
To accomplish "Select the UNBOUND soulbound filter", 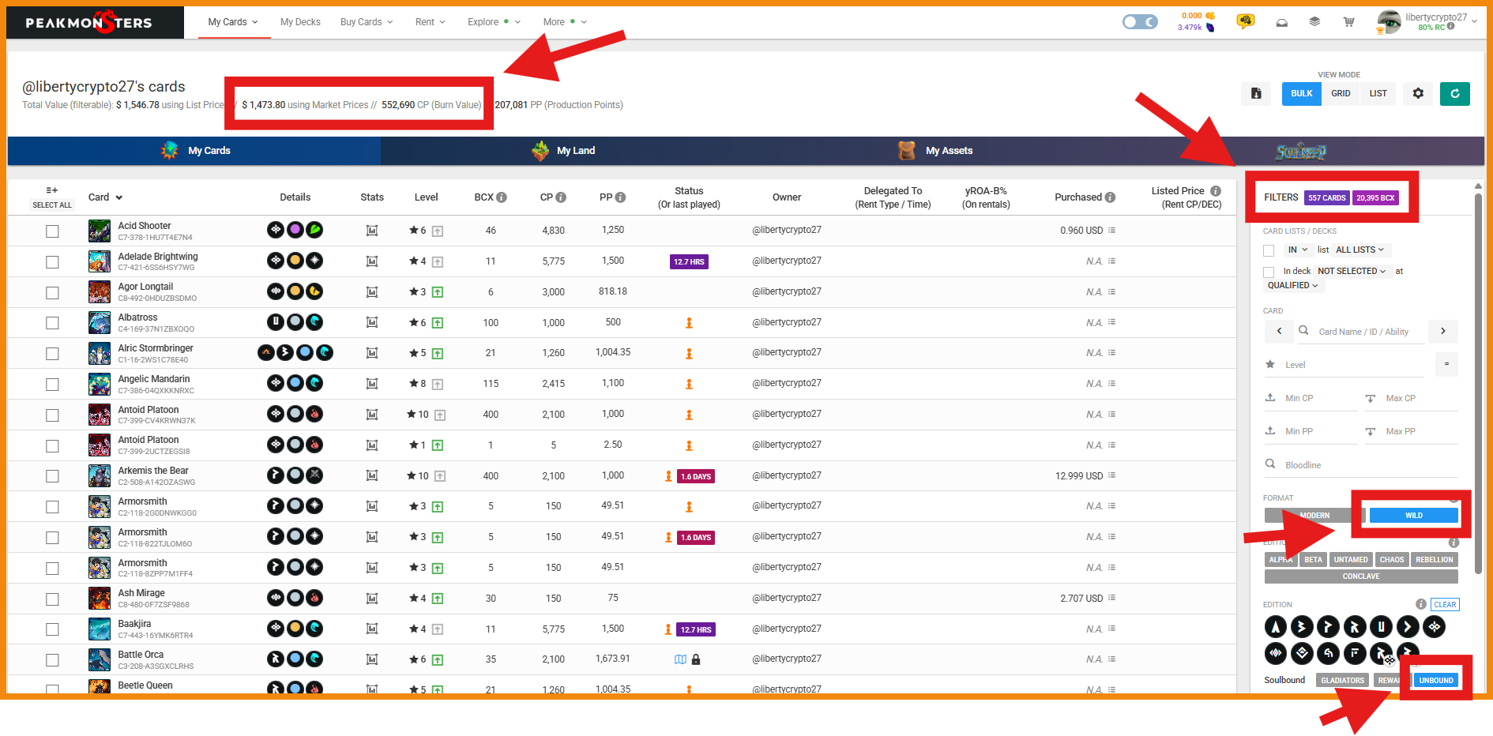I will 1436,680.
